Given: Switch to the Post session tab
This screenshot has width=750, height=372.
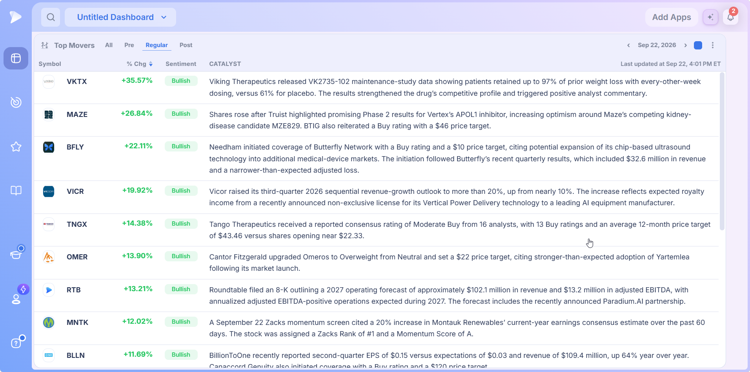Looking at the screenshot, I should click(x=186, y=45).
